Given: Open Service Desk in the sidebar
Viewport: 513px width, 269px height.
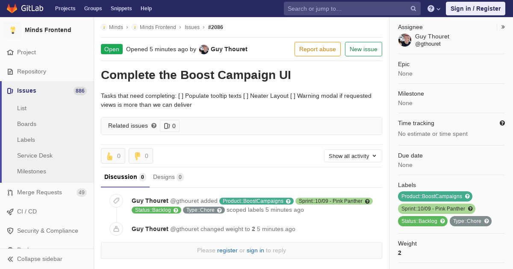Looking at the screenshot, I should pyautogui.click(x=35, y=155).
